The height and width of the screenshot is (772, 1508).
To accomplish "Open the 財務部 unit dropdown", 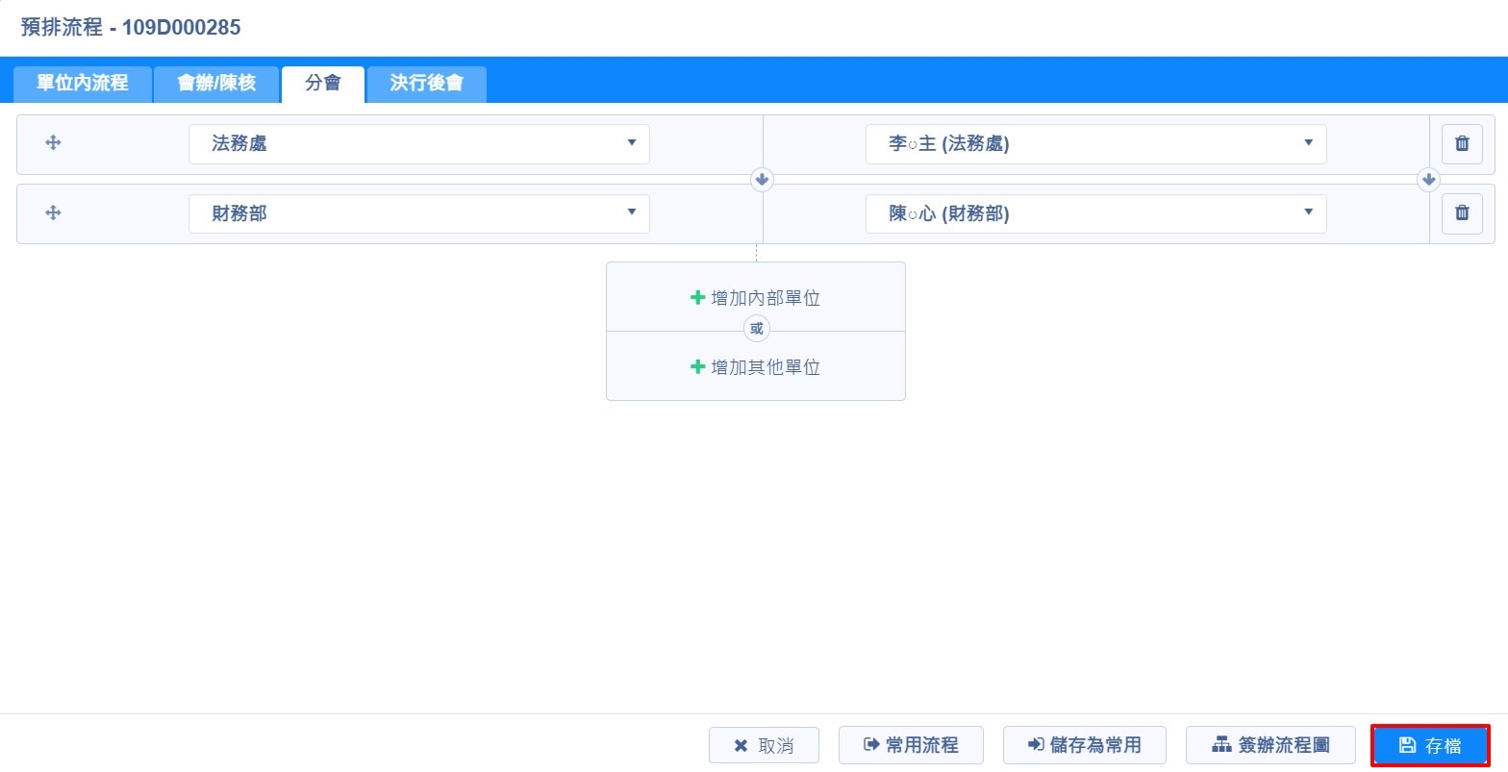I will (418, 213).
